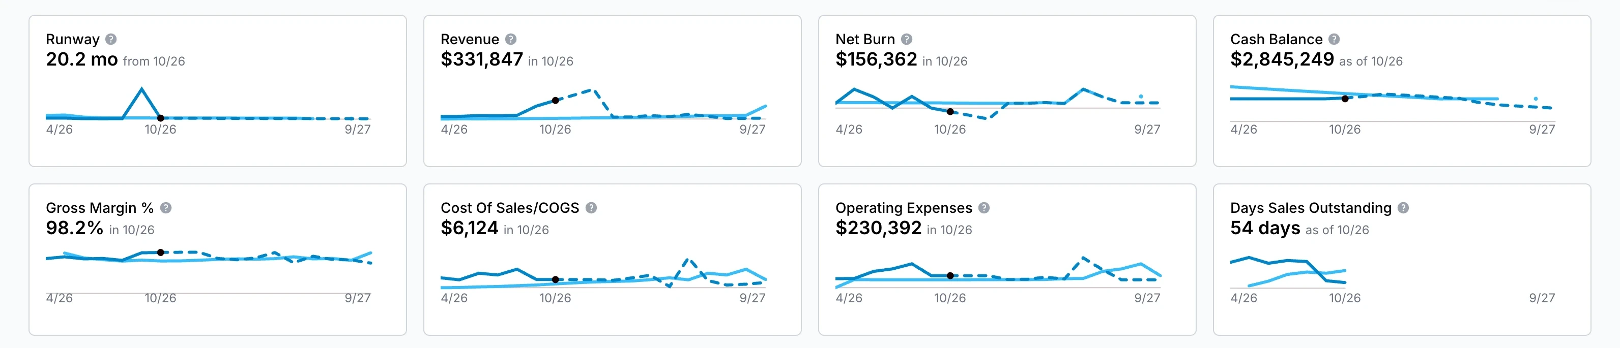Open the Cost Of Sales/COGS help icon

coord(591,208)
